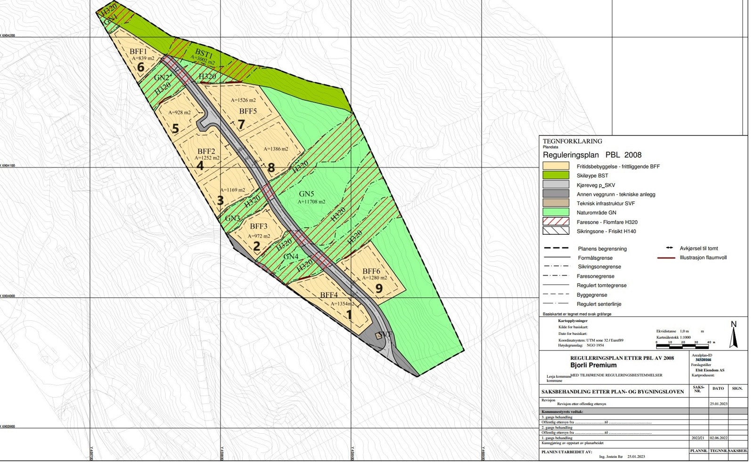Click bold plot number 4
The height and width of the screenshot is (462, 754).
pos(200,166)
